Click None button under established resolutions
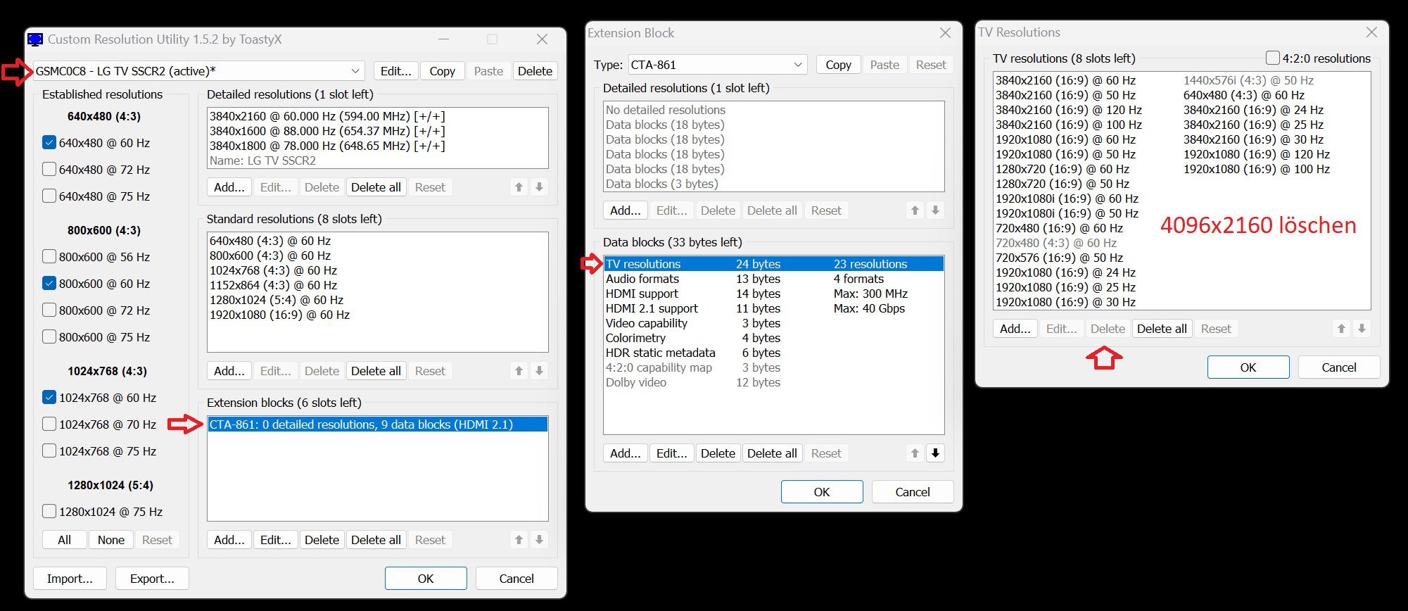 (111, 540)
